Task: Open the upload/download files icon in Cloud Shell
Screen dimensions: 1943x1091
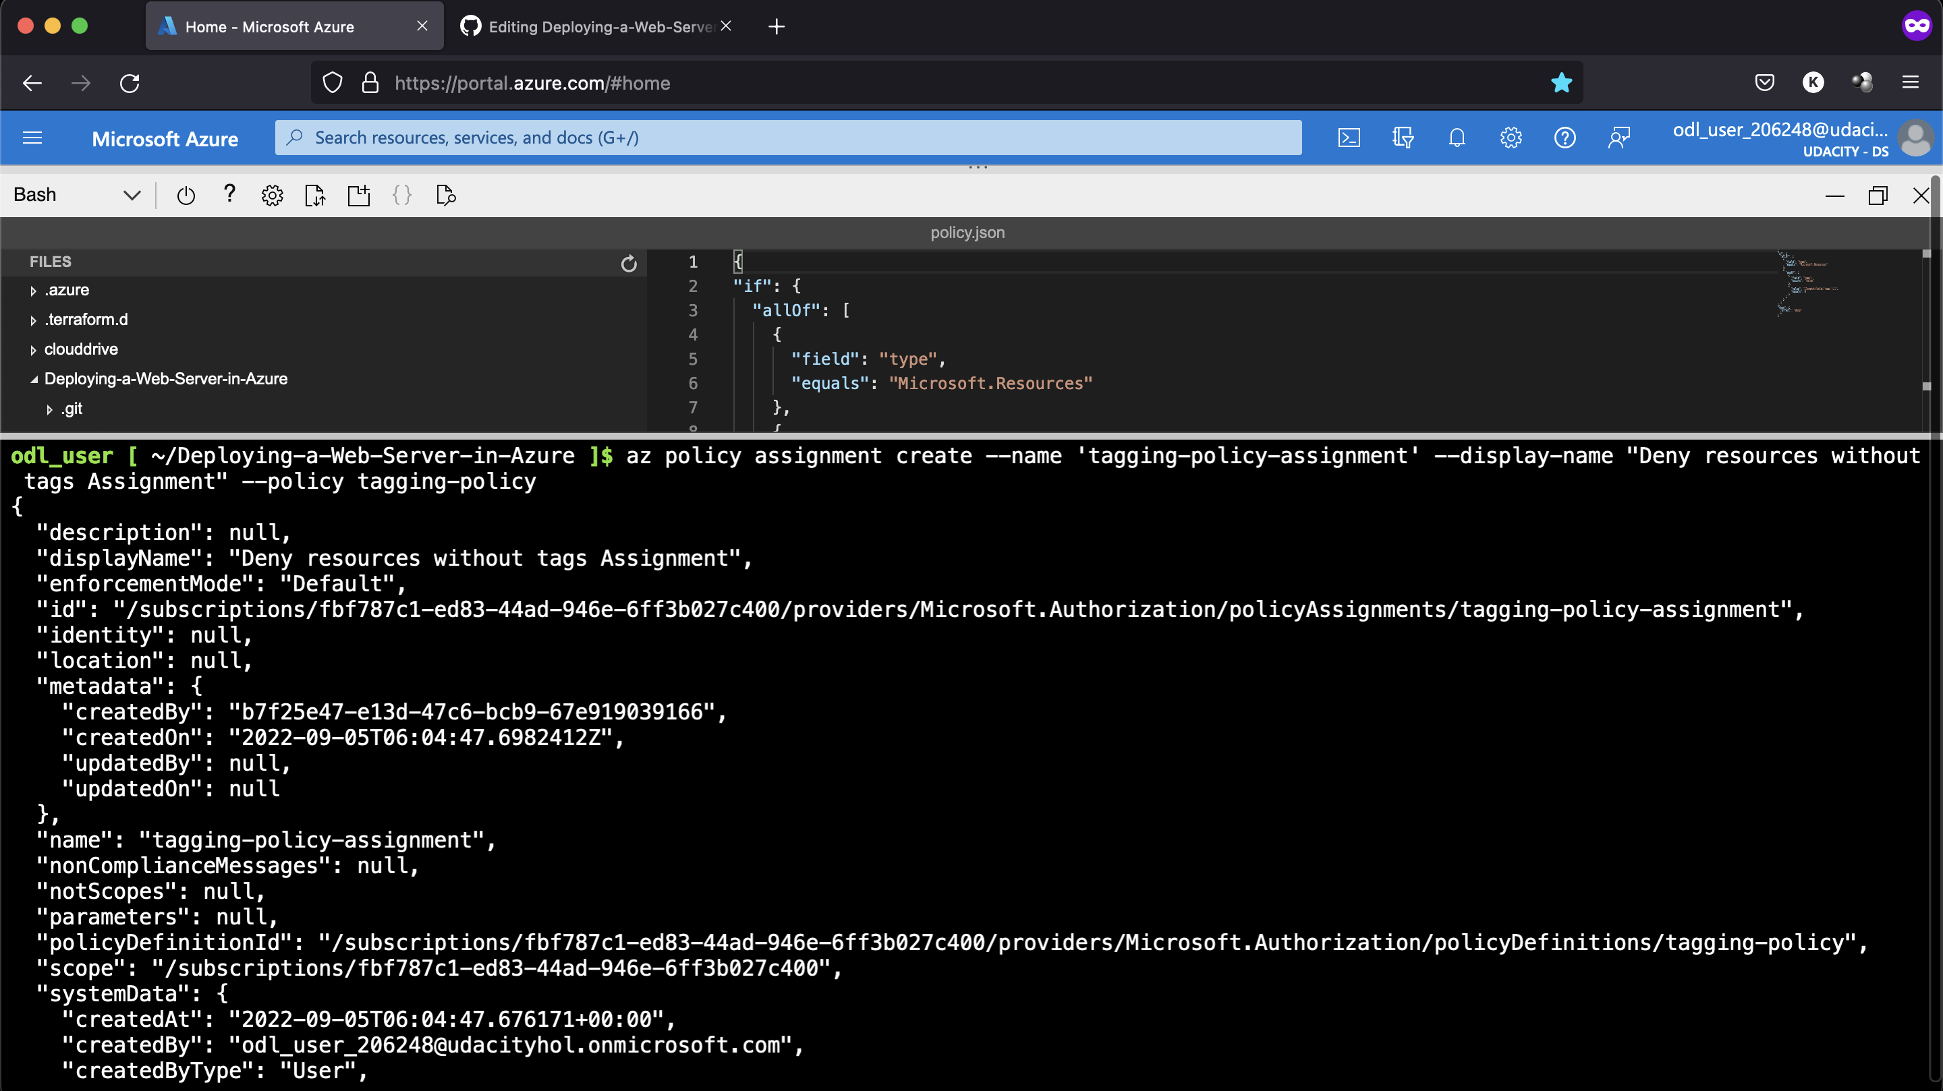Action: [x=315, y=196]
